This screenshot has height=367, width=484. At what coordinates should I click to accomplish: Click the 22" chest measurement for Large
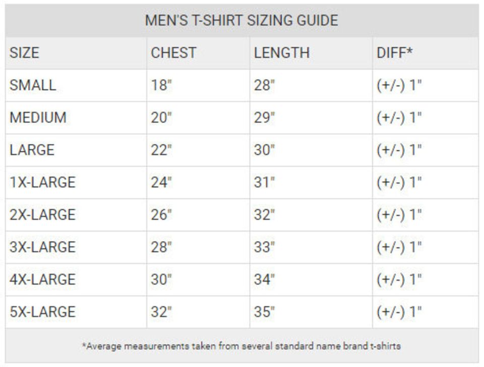coord(161,150)
